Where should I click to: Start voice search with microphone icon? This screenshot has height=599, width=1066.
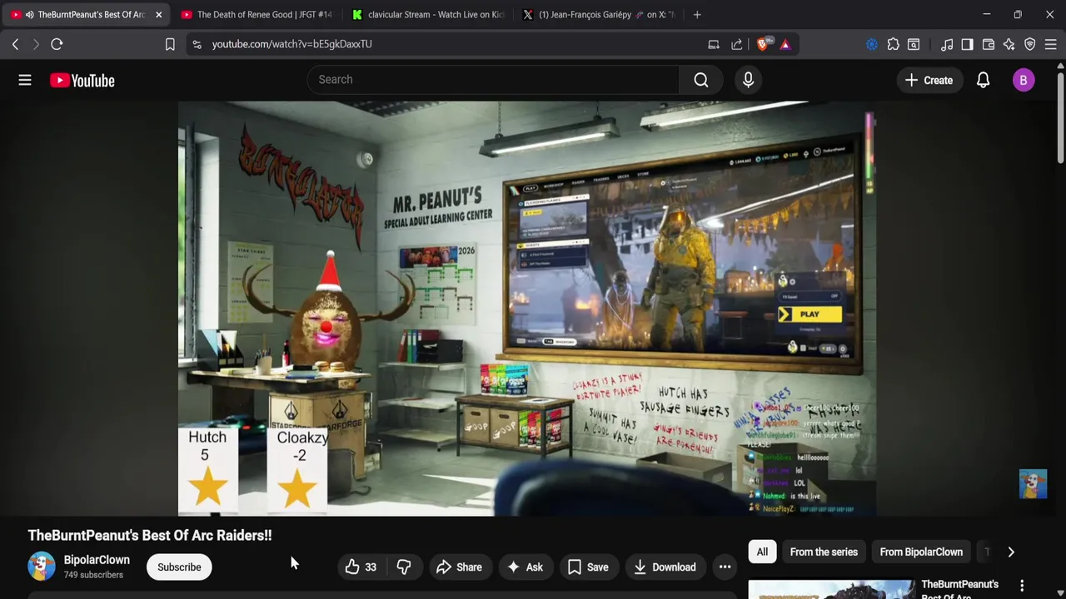click(x=748, y=80)
